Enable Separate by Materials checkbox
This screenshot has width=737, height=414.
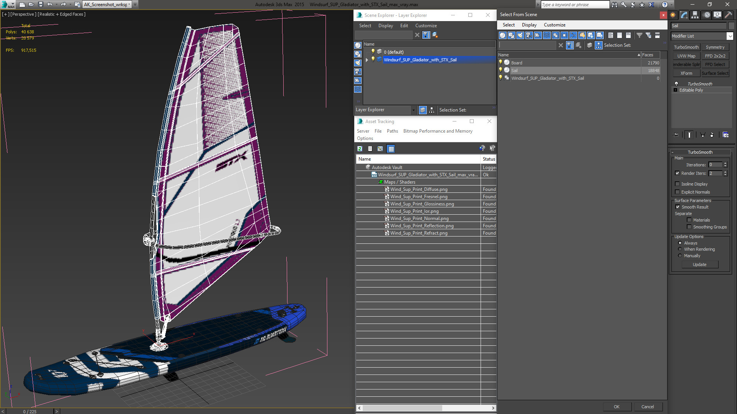pyautogui.click(x=689, y=220)
